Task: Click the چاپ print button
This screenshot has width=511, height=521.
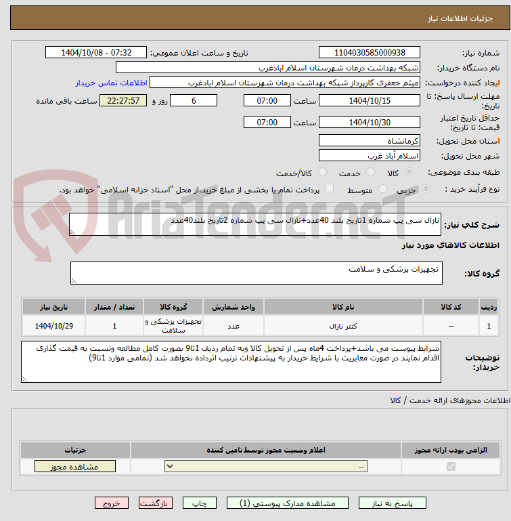Action: (x=200, y=503)
